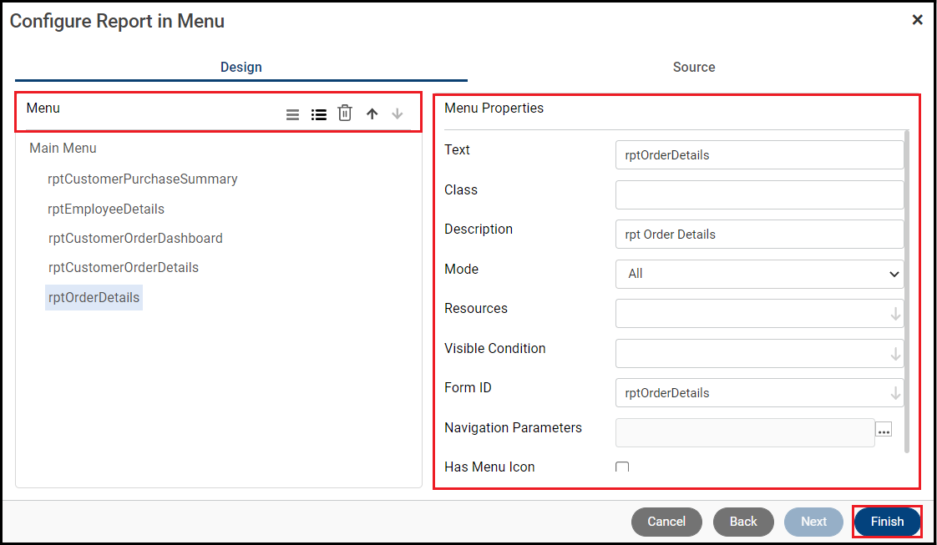The width and height of the screenshot is (937, 545).
Task: Select rptCustomerOrderDetails menu item
Action: 123,267
